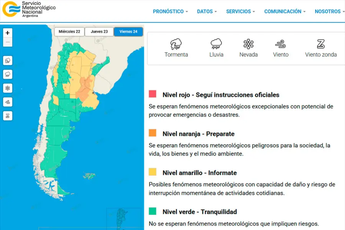
Task: Enable zonda wind layer on map sidebar
Action: (x=8, y=116)
